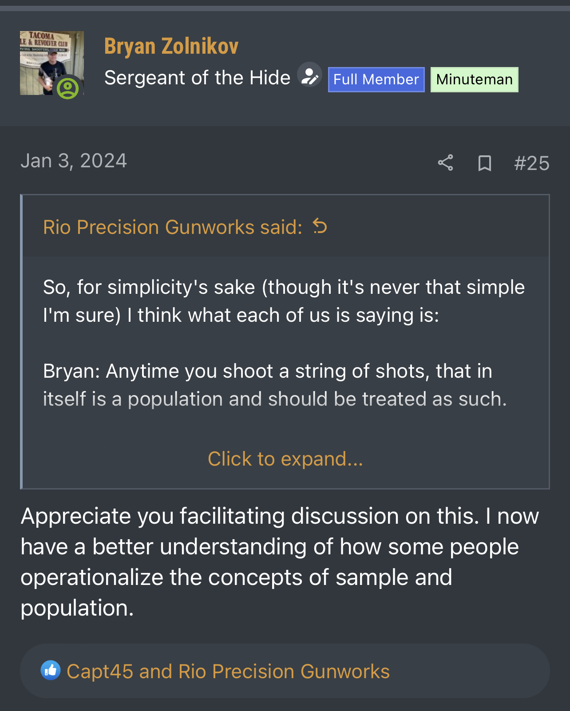Bookmark post #25
This screenshot has height=711, width=570.
484,163
